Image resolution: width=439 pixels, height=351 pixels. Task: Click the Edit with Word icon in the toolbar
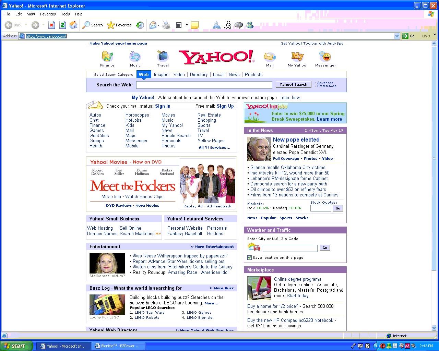(179, 25)
